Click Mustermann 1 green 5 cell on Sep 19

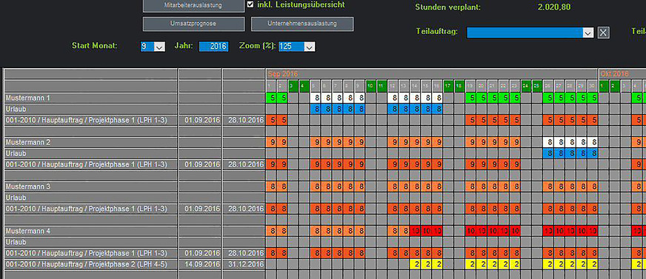471,98
